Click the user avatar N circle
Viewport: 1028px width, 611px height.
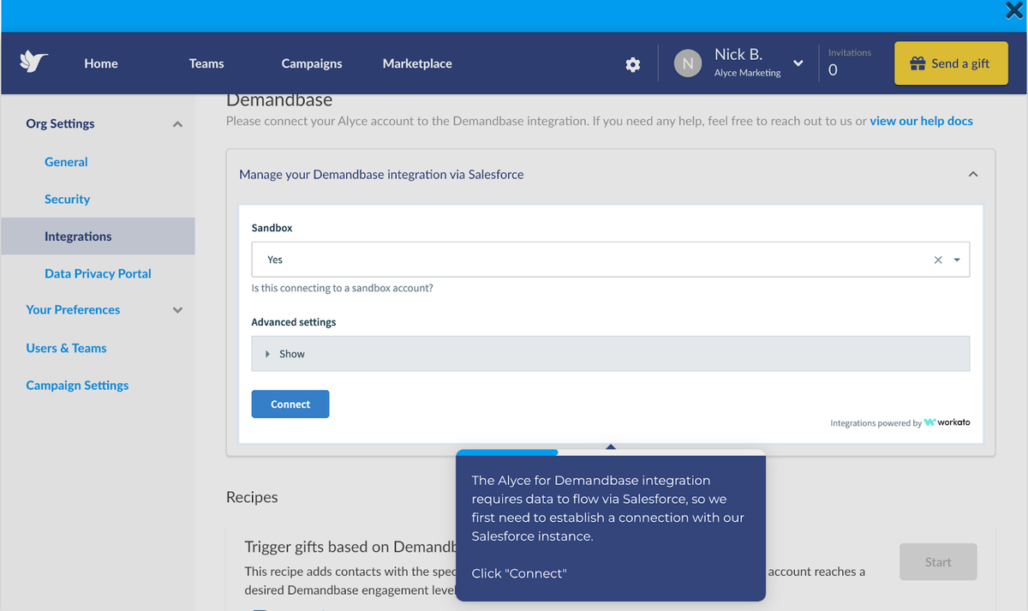pos(688,63)
